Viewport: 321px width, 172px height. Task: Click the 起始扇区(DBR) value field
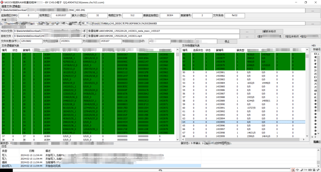28,16
